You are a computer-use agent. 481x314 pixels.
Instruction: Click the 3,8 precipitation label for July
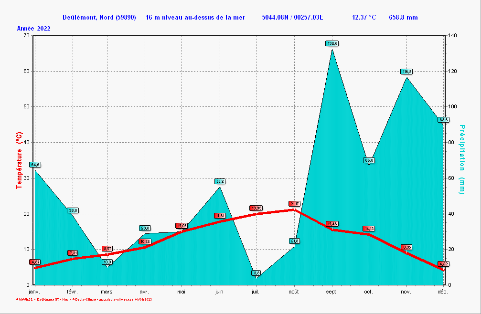[257, 273]
